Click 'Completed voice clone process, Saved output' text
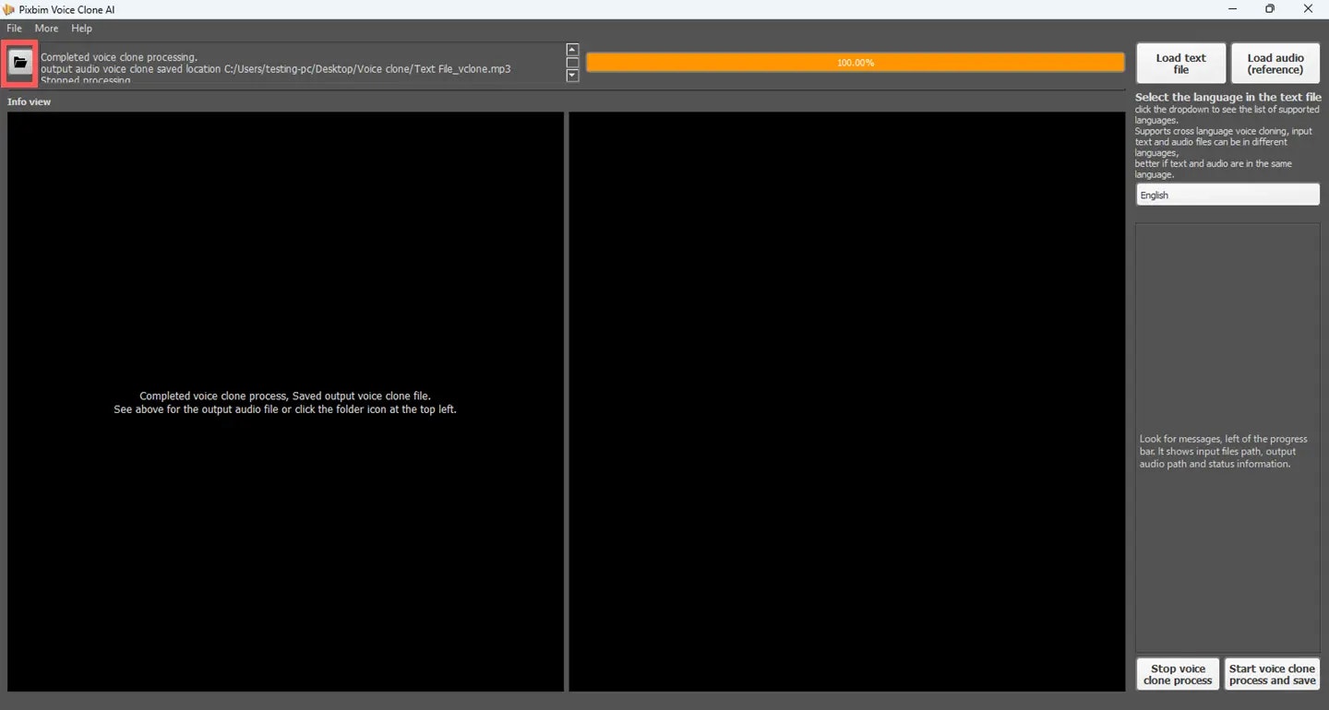1329x710 pixels. (x=285, y=396)
